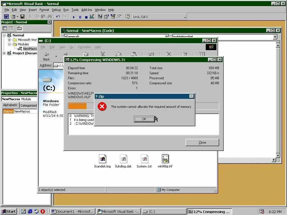Click the View Object icon in the Project panel
Image resolution: width=287 pixels, height=215 pixels.
(x=11, y=28)
